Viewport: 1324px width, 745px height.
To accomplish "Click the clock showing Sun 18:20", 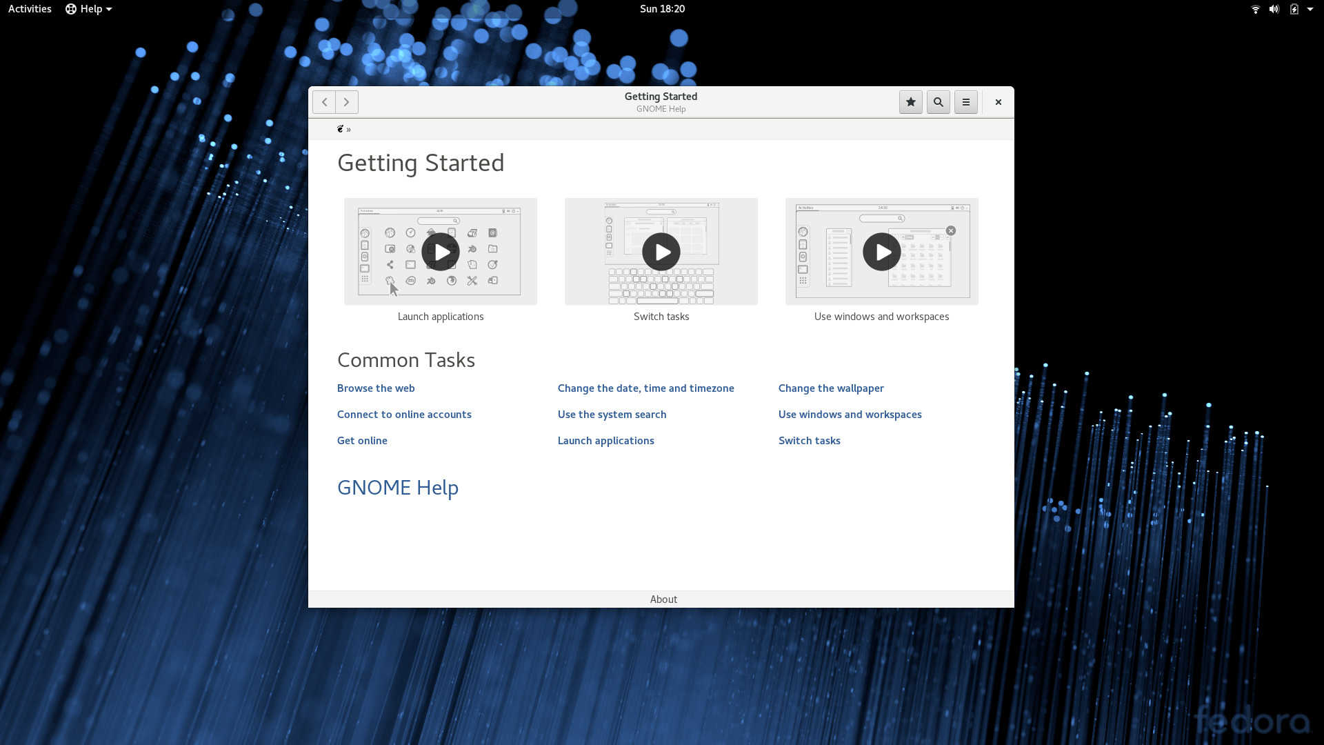I will point(662,9).
